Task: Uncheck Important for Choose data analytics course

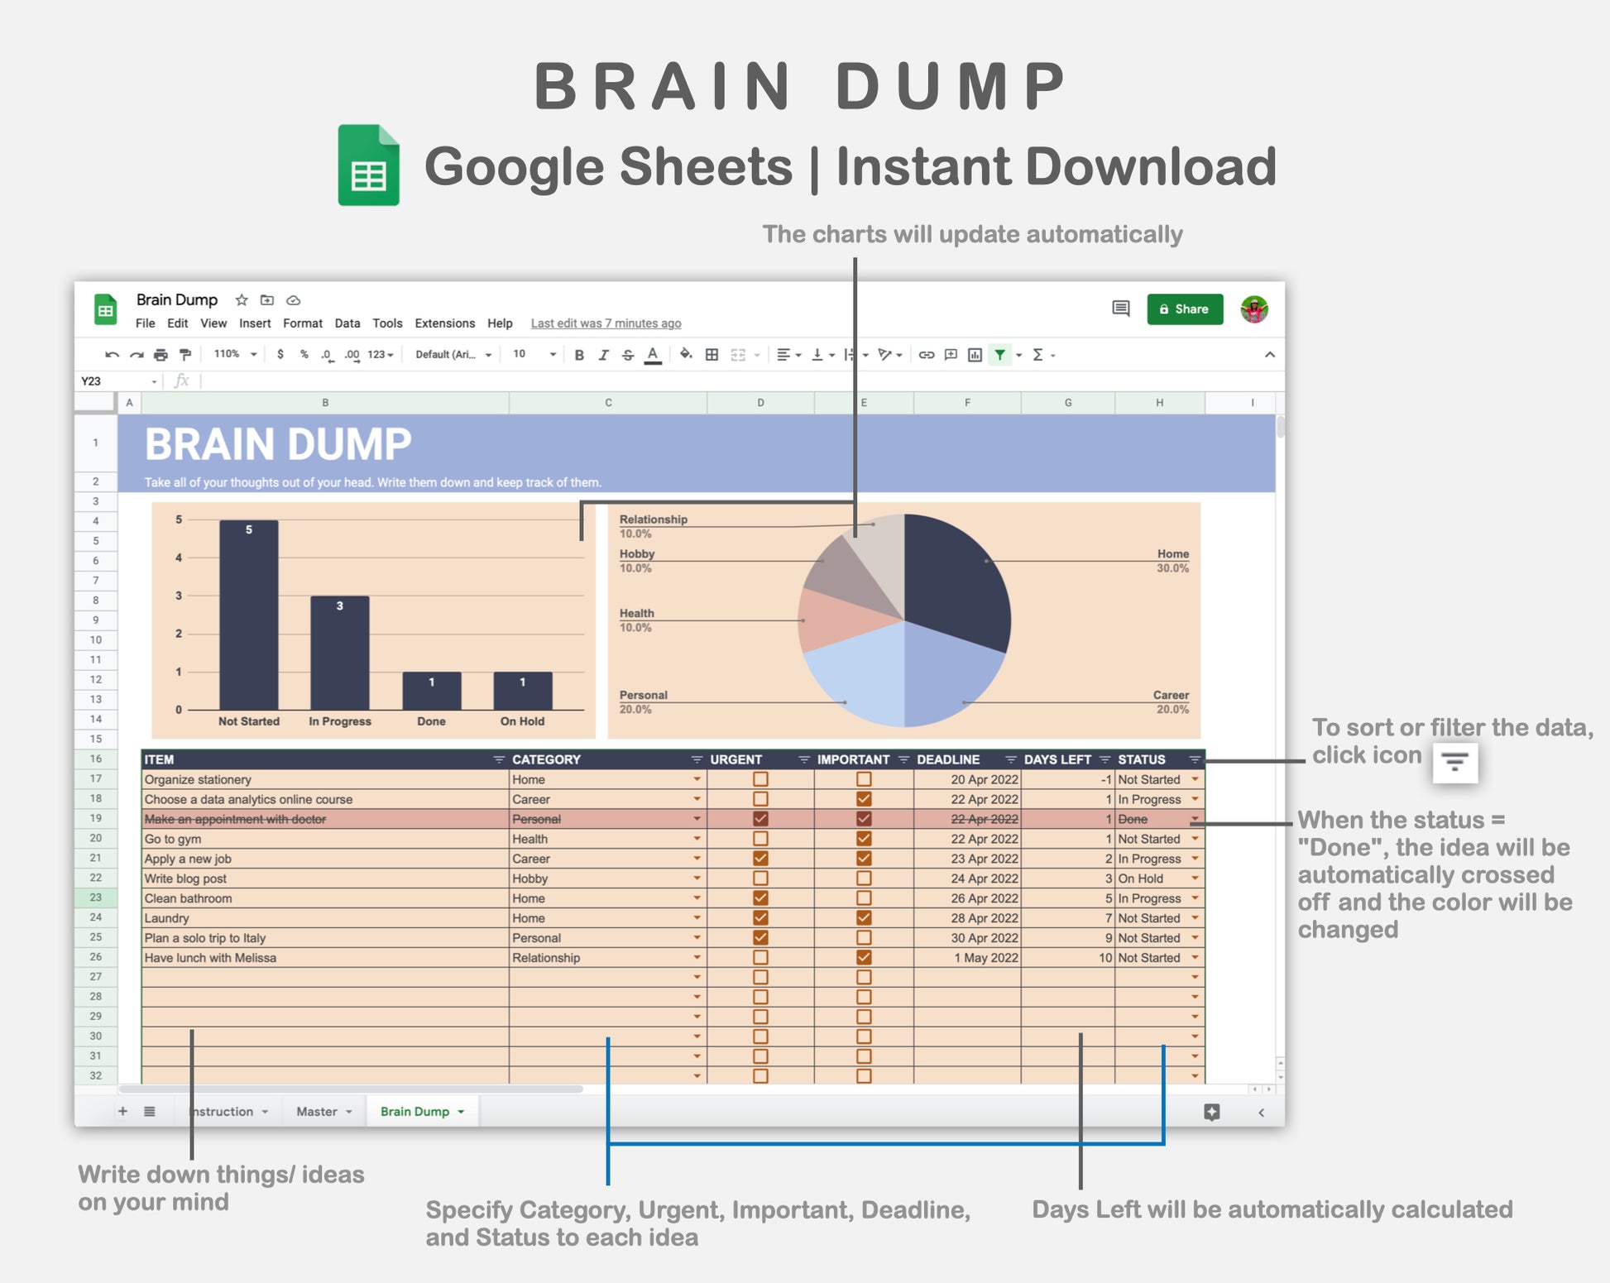Action: coord(864,799)
